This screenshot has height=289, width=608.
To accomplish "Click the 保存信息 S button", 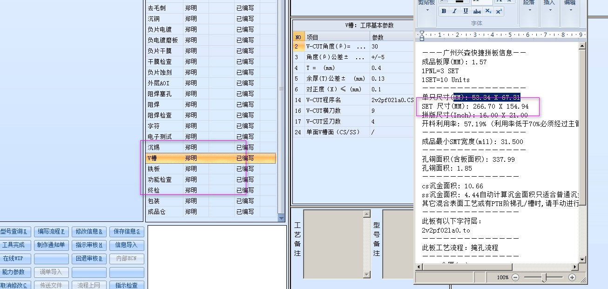I will click(127, 232).
